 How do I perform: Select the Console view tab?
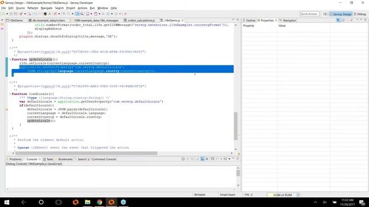tap(32, 159)
